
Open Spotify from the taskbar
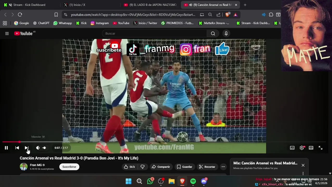point(193,181)
